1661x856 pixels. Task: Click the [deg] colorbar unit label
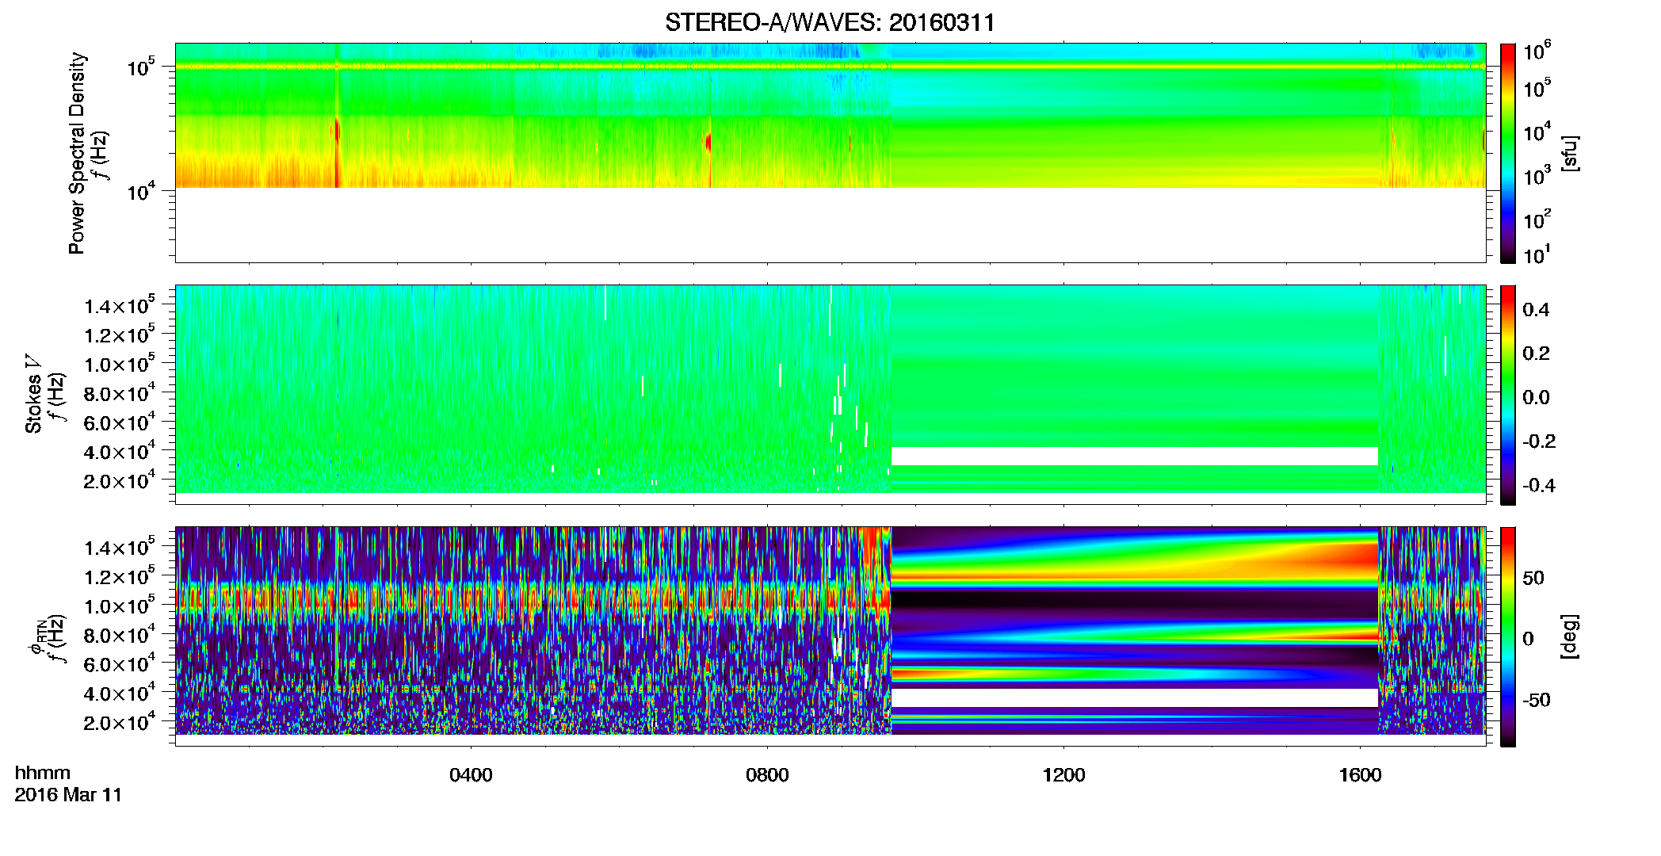[x=1570, y=636]
